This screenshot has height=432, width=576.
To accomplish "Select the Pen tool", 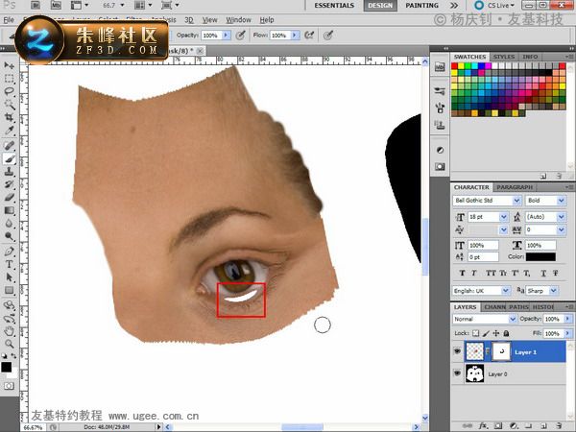I will (x=10, y=252).
